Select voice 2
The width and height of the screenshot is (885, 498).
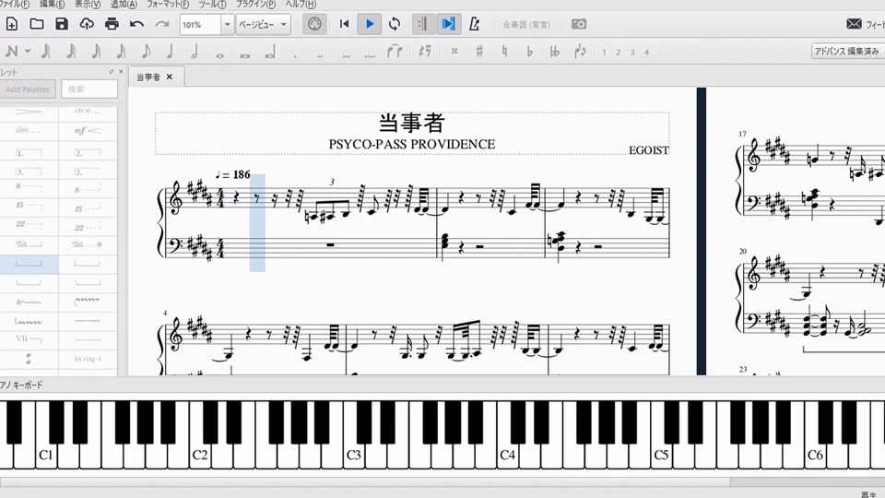[x=618, y=52]
